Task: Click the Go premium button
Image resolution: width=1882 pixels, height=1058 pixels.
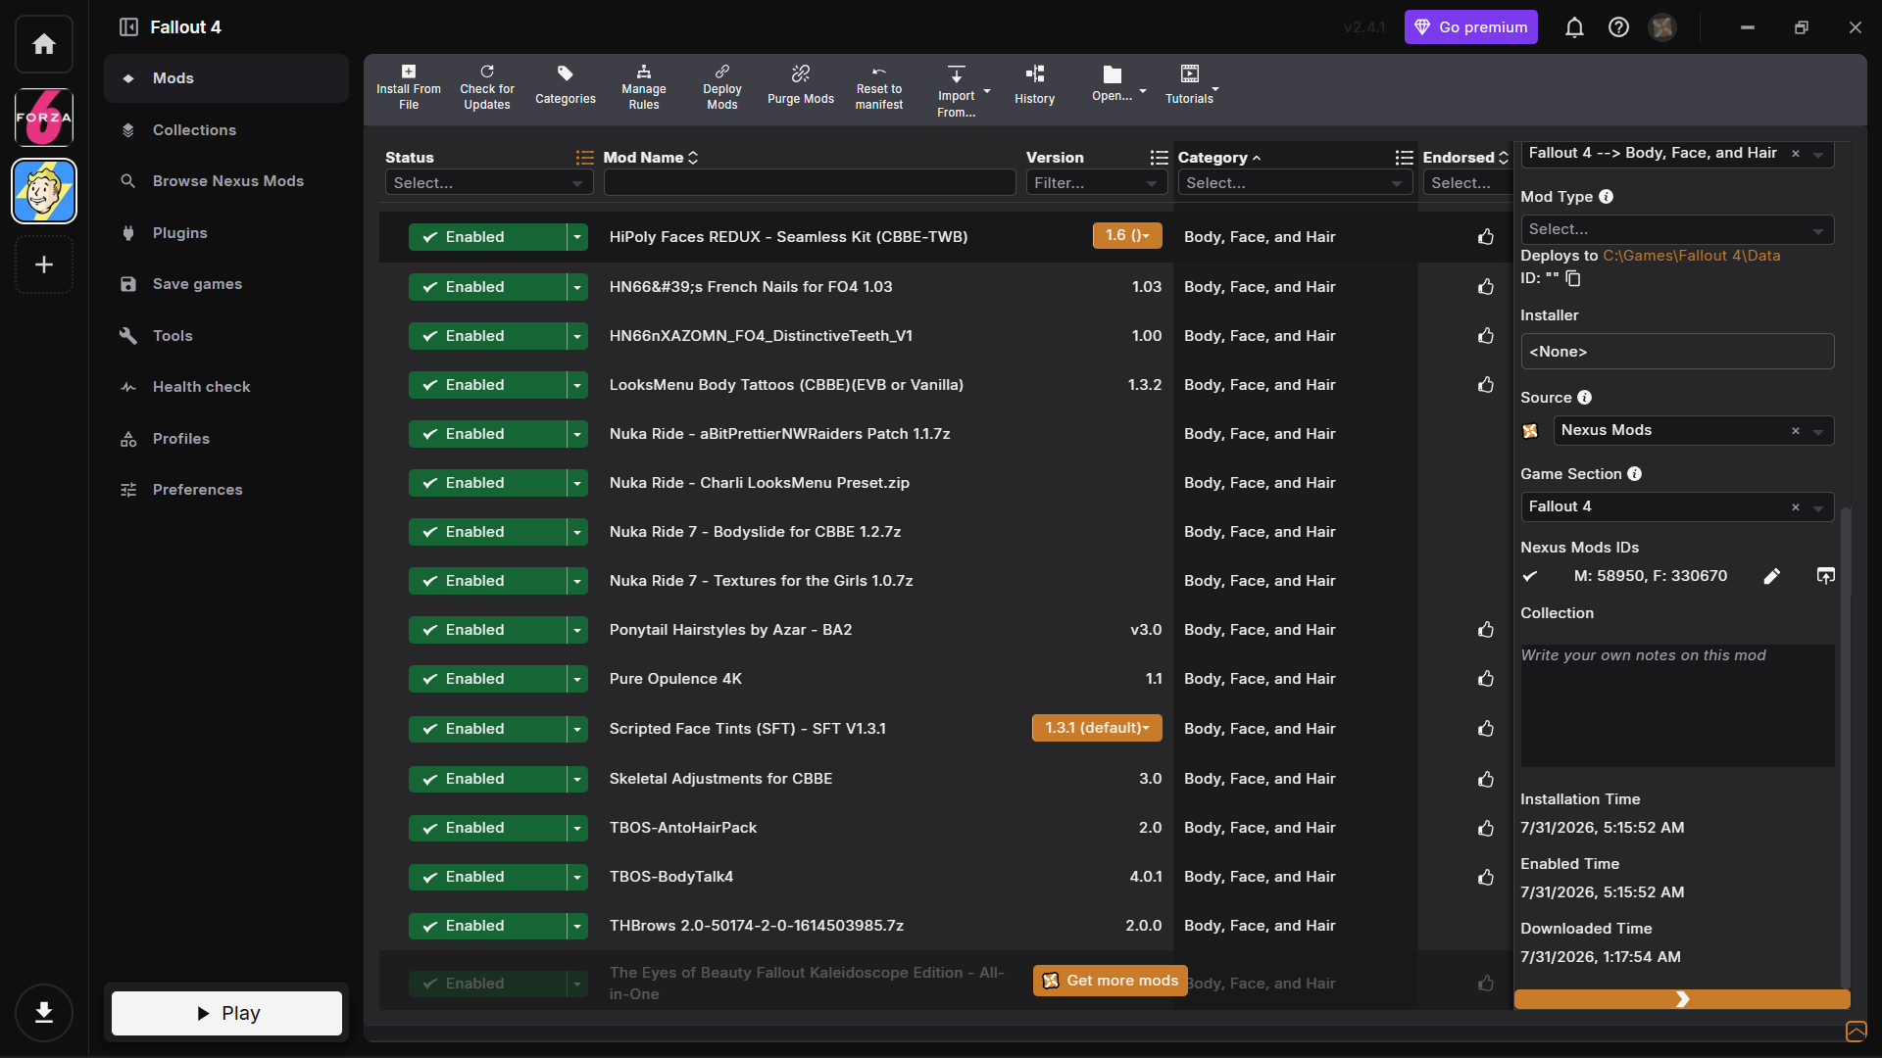Action: [x=1470, y=27]
